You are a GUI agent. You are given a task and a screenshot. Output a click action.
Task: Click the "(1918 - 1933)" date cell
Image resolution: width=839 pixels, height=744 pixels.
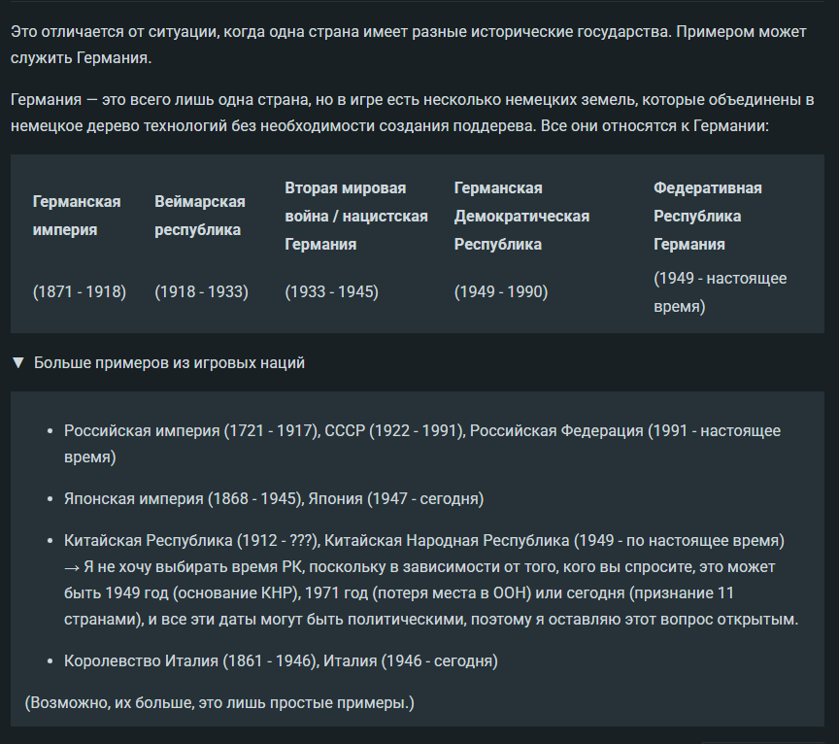[x=201, y=291]
